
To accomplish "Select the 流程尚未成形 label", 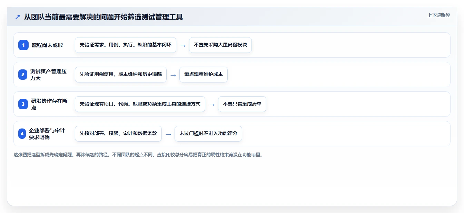I will (x=47, y=45).
